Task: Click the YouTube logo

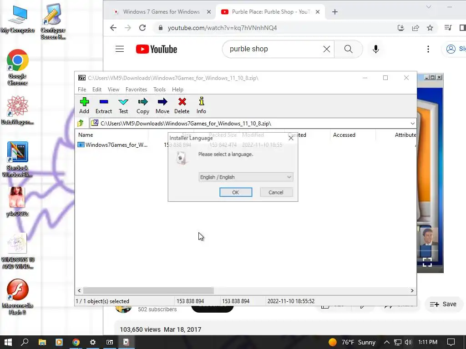Action: (157, 49)
